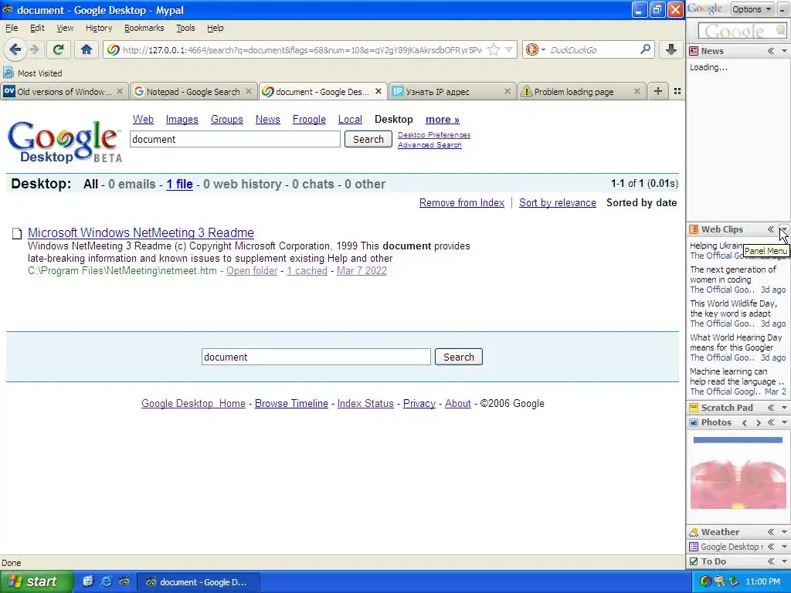Go back with the browser Back arrow
The image size is (791, 593).
(x=15, y=49)
